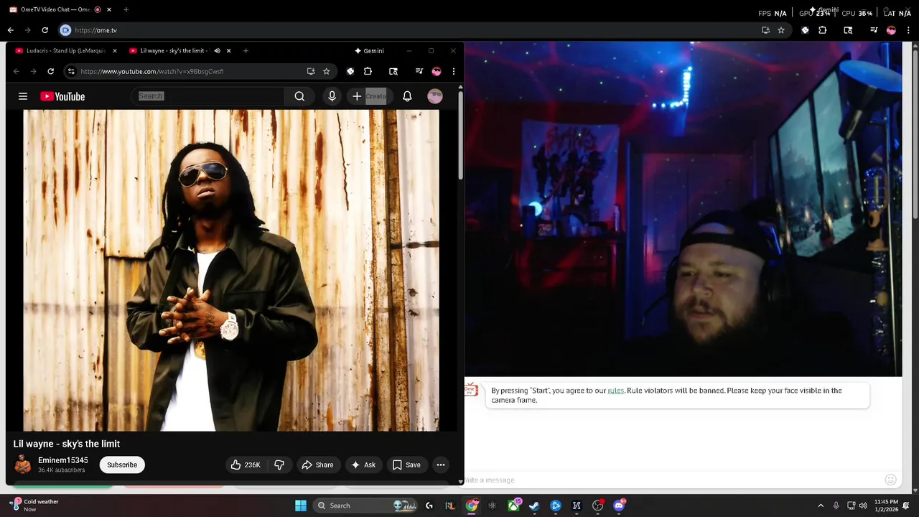
Task: Open the Cold weather widget
Action: point(34,506)
